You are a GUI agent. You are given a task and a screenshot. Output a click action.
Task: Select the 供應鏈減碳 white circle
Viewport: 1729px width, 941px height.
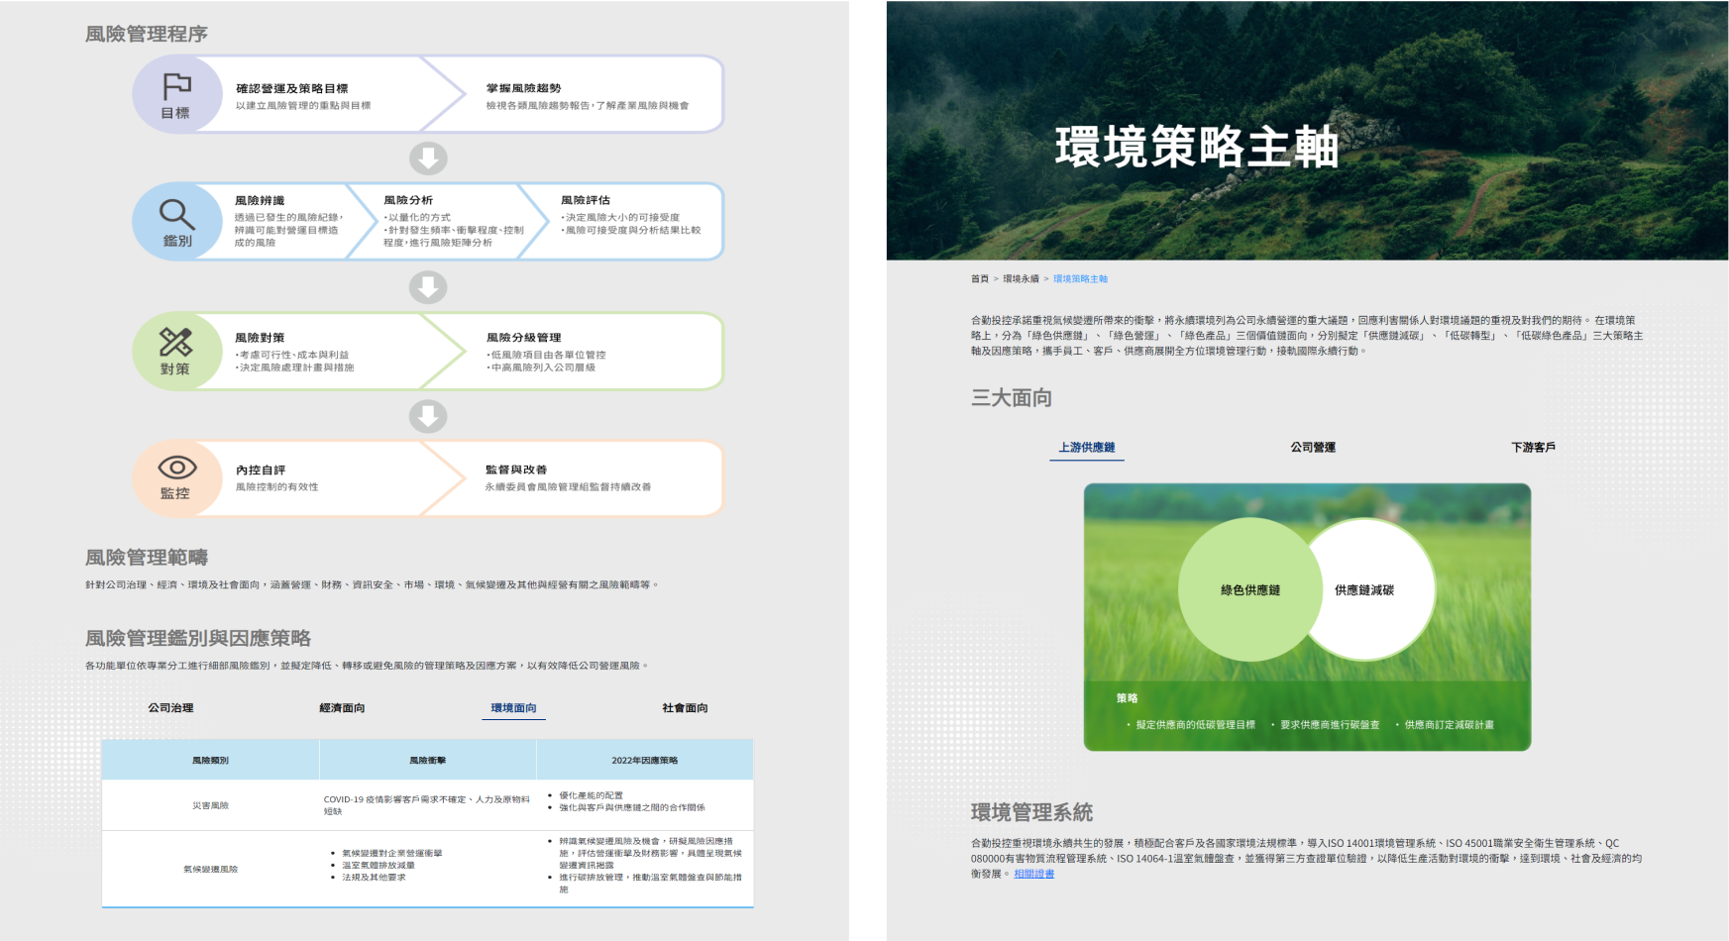point(1364,589)
